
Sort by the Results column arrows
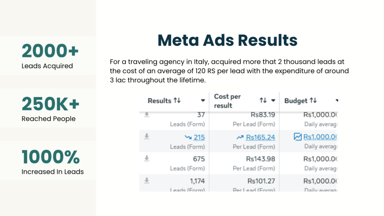pyautogui.click(x=177, y=100)
